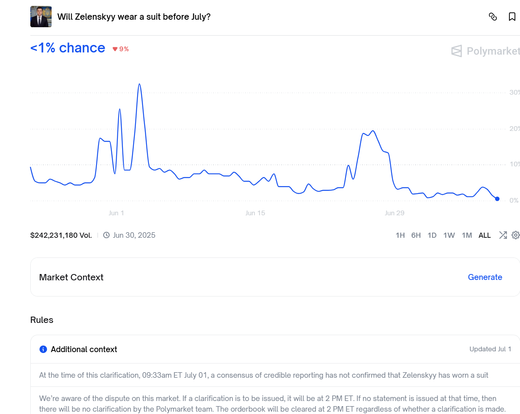
Task: Bookmark this market
Action: tap(512, 17)
